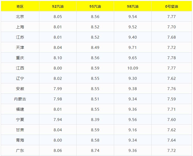The height and width of the screenshot is (156, 193).
Task: Select the 北京 region cell
Action: tap(20, 17)
